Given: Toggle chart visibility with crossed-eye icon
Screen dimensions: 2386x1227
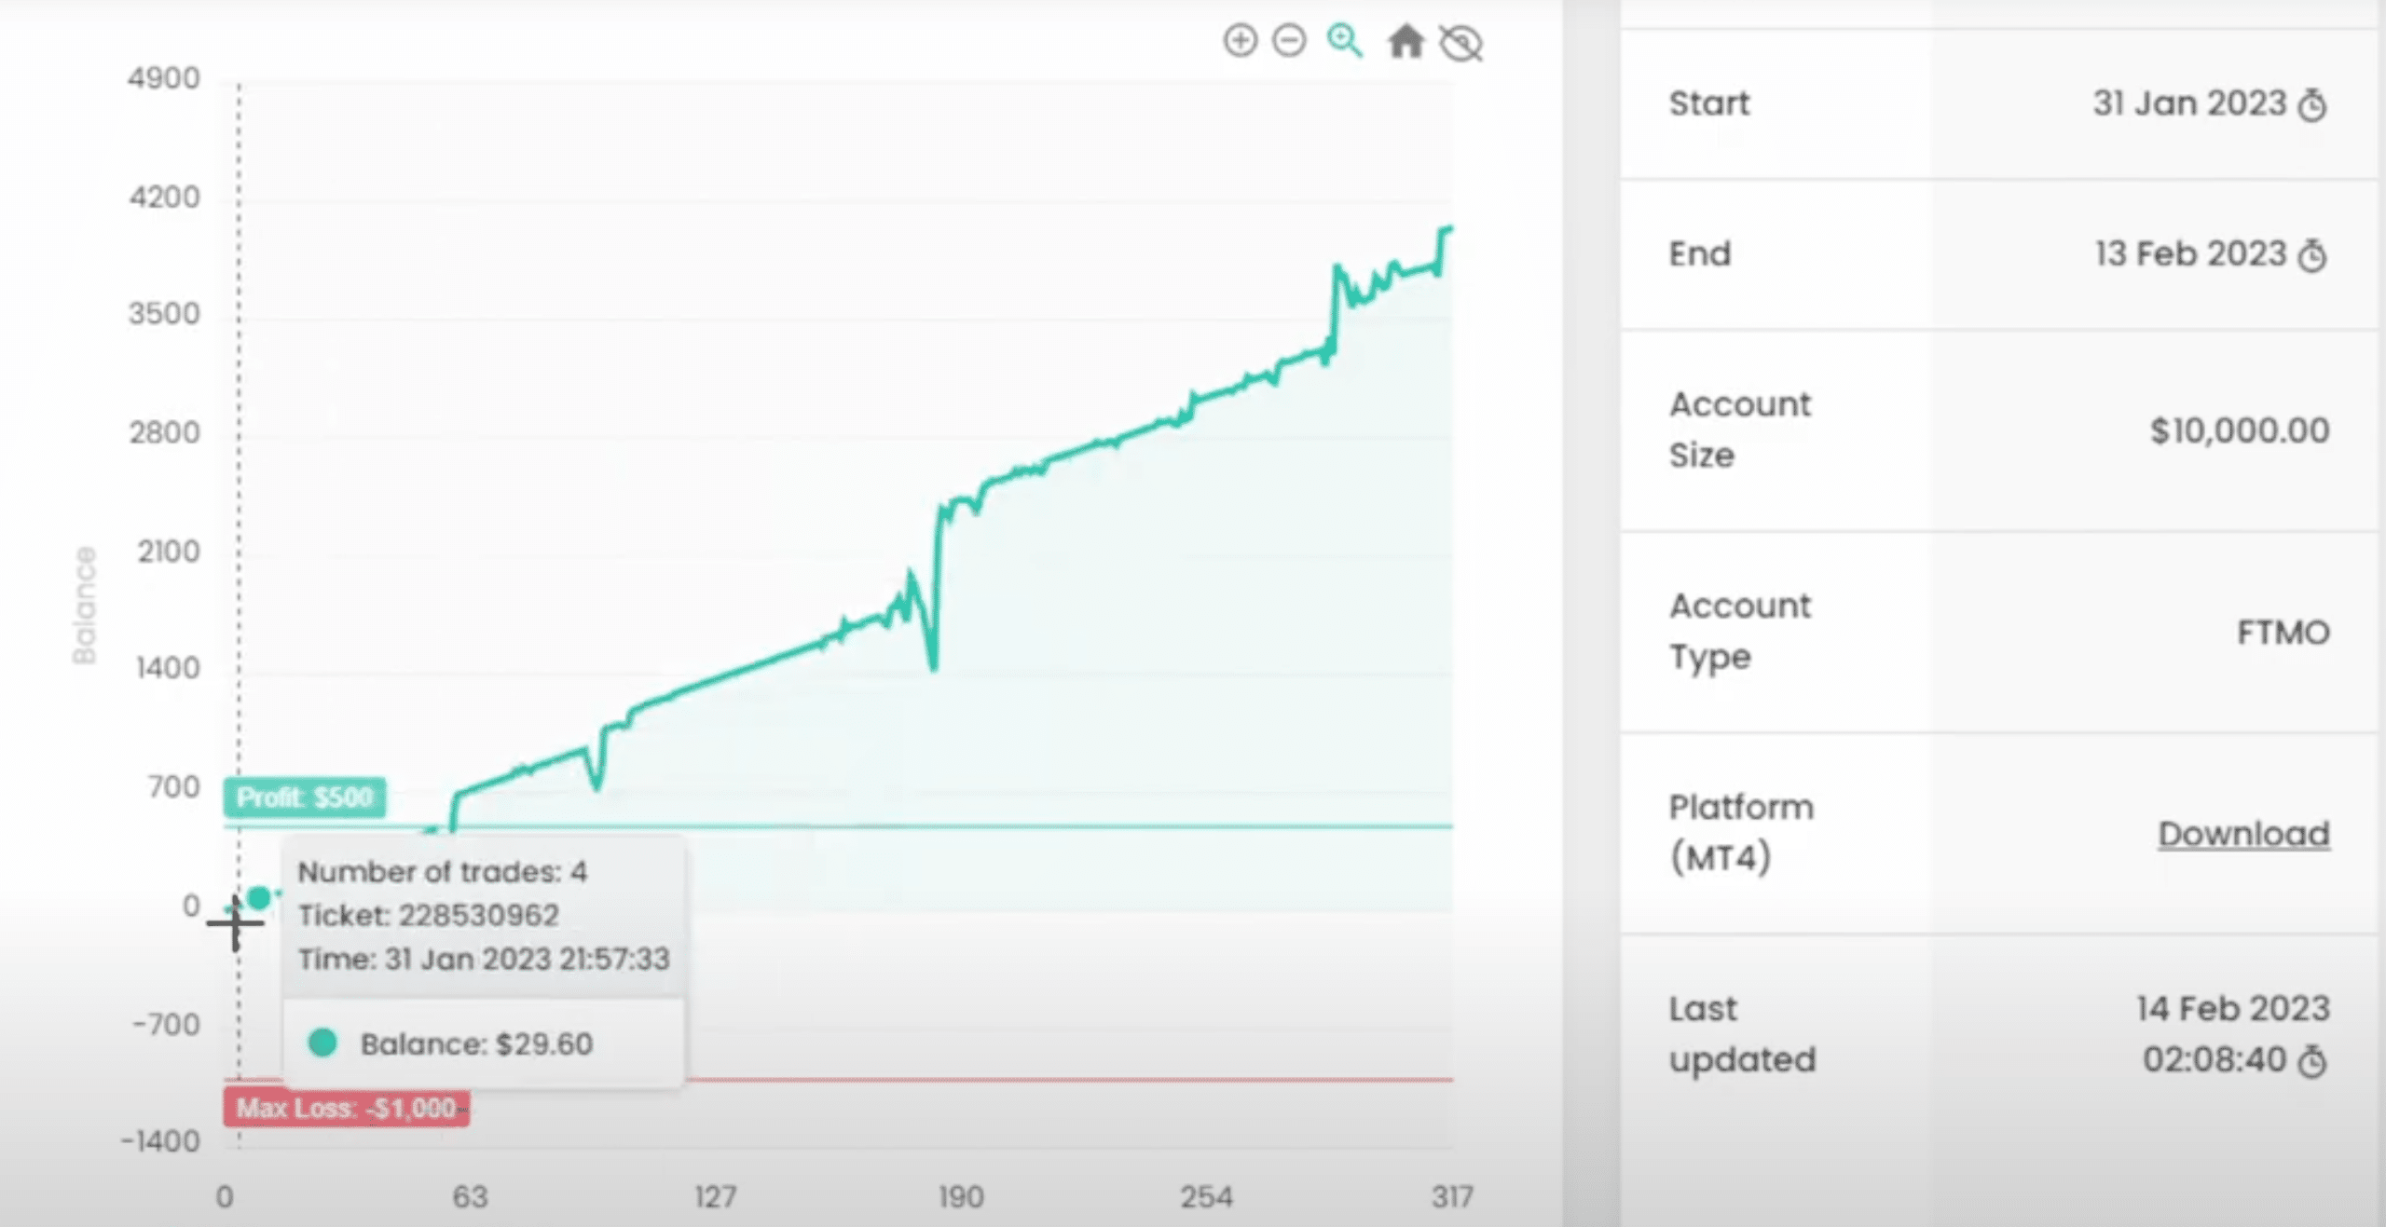Looking at the screenshot, I should (x=1460, y=43).
